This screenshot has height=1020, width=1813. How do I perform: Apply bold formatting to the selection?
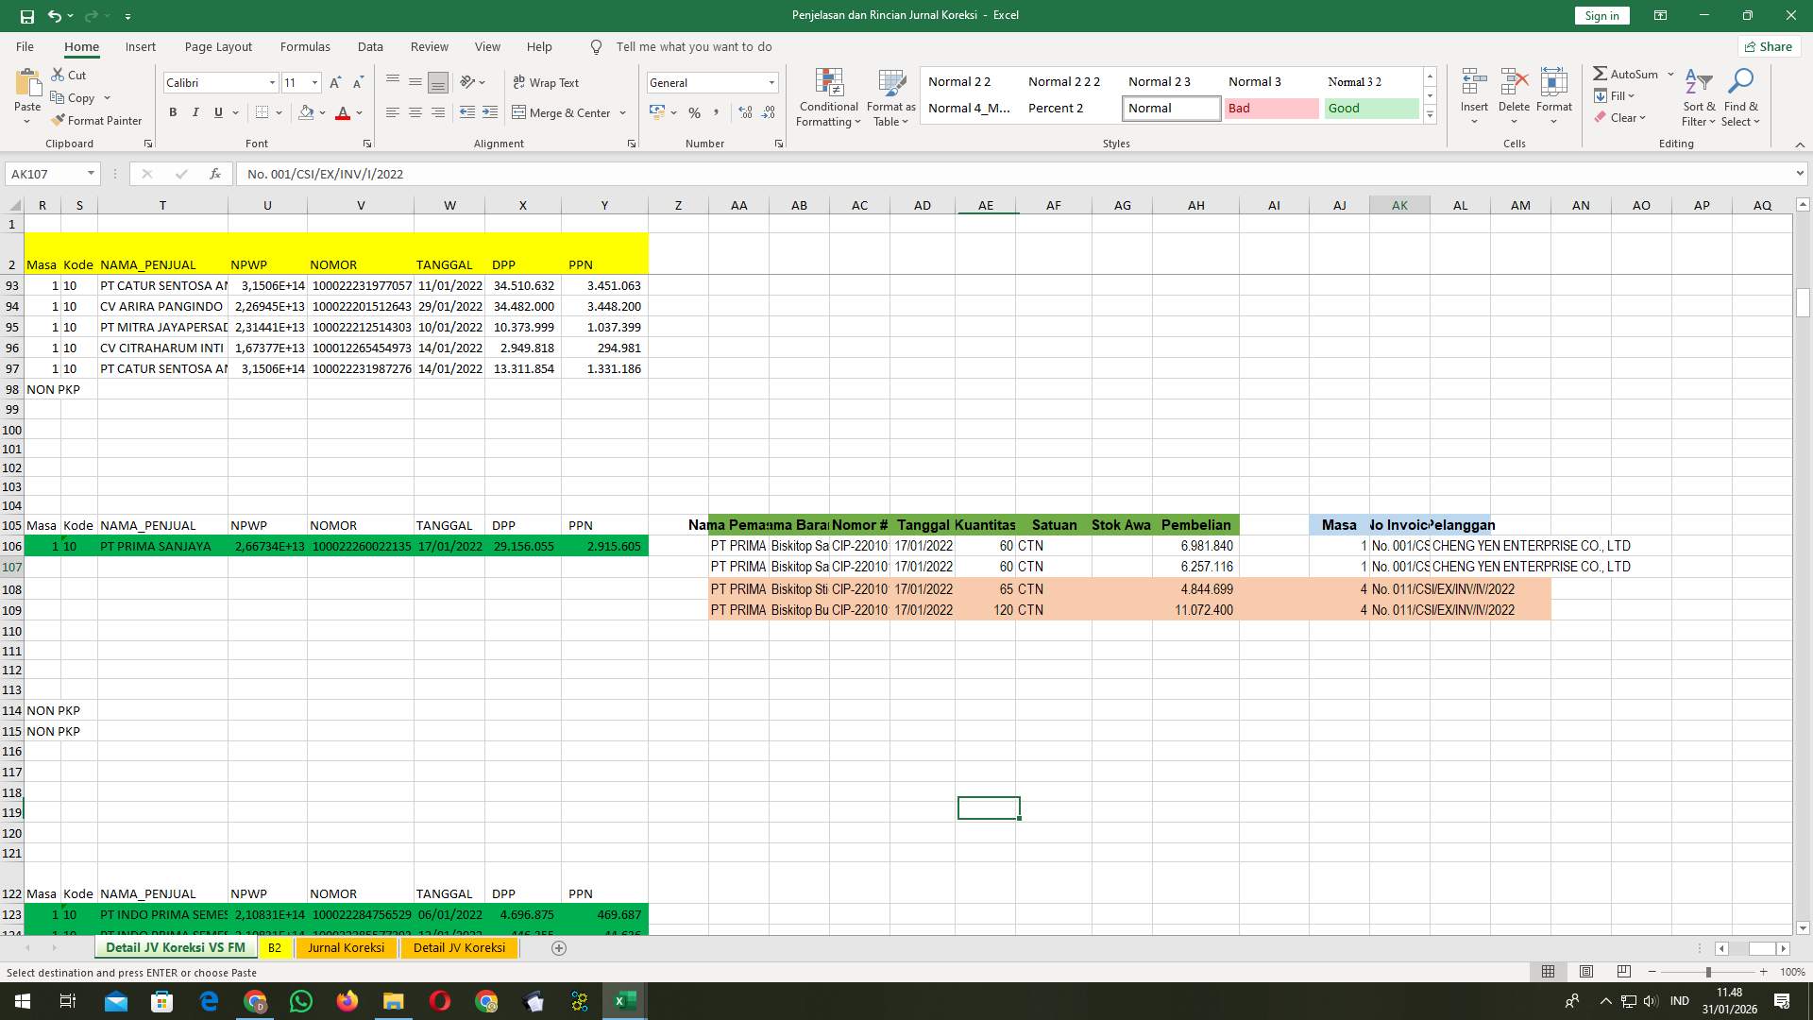coord(173,111)
